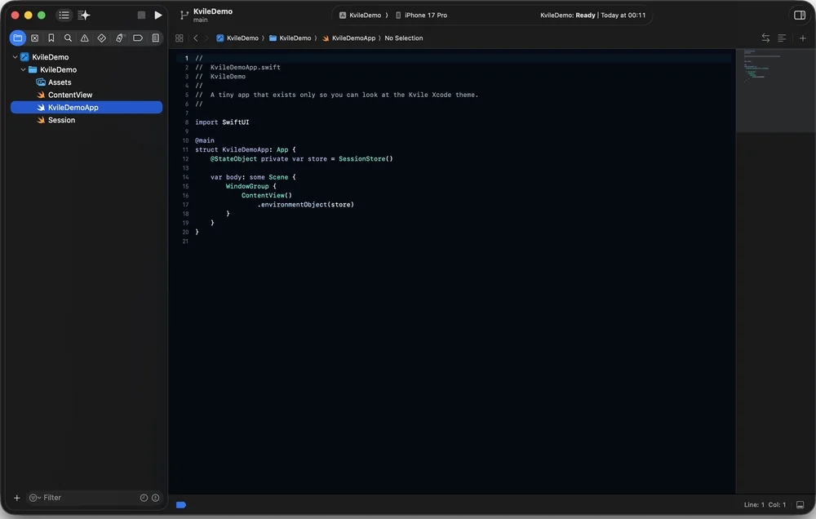Image resolution: width=816 pixels, height=519 pixels.
Task: Click line number 14 in the gutter
Action: pyautogui.click(x=185, y=177)
